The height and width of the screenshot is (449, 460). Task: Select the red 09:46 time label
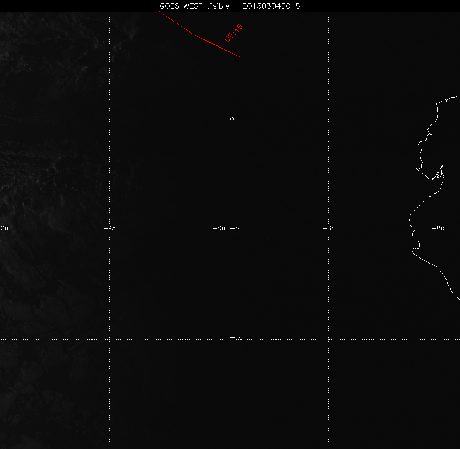(x=234, y=33)
